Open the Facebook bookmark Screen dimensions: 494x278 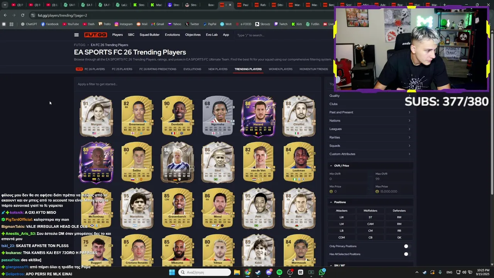click(50, 24)
